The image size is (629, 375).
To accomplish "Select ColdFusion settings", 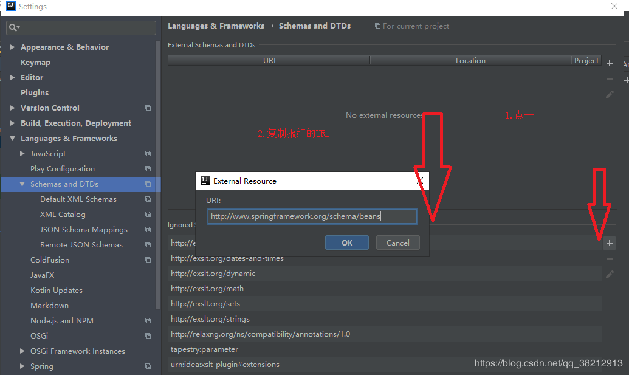I will click(x=50, y=260).
